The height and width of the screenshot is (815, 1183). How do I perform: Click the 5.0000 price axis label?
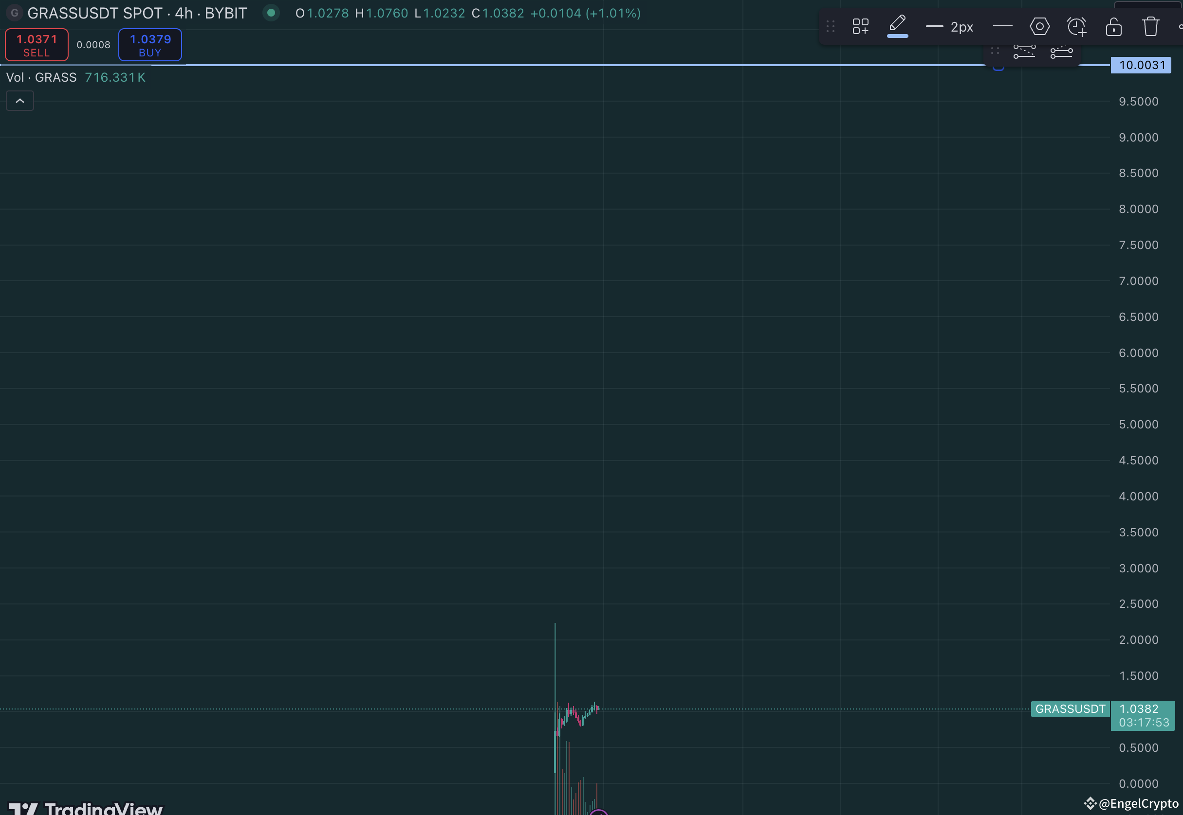click(1139, 425)
